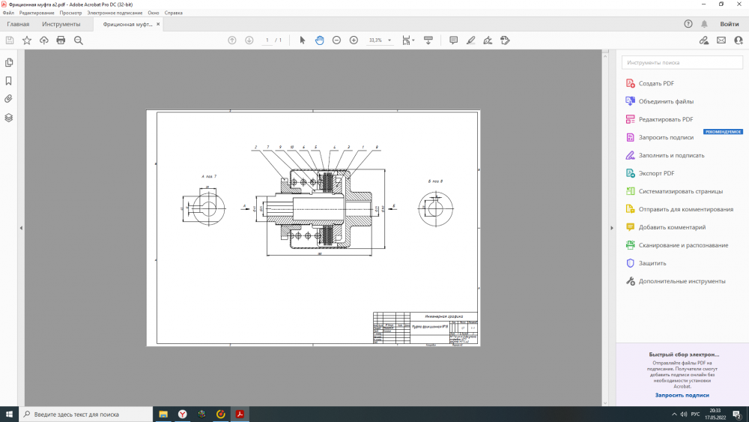Add a sticky note comment
749x422 pixels.
click(x=453, y=40)
